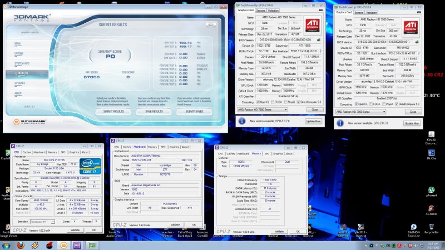Click the BIOS save chip icon in GPU-Z 0.6.9
This screenshot has width=445, height=250.
tap(417, 42)
